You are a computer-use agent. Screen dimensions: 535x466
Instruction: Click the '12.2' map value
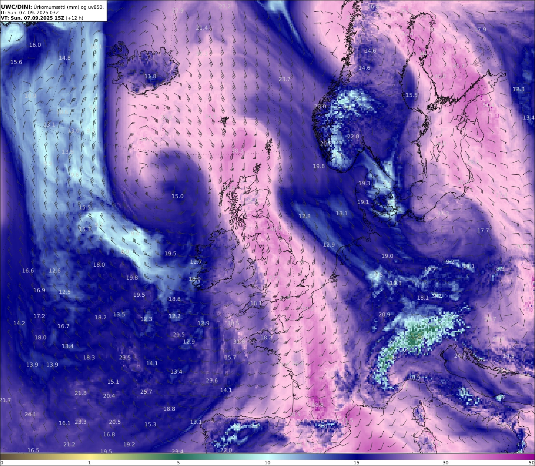click(x=175, y=316)
